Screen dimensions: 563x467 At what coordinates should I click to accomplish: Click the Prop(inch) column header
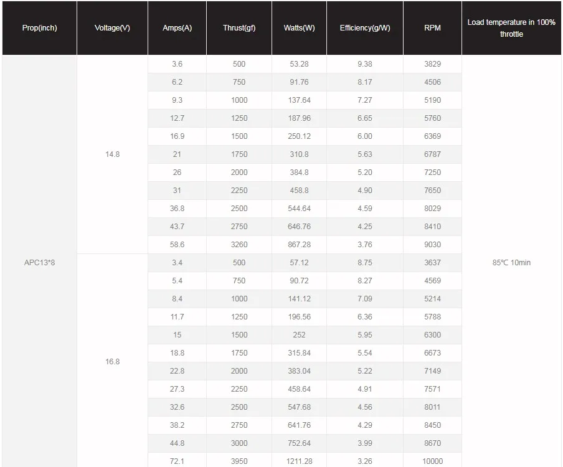pyautogui.click(x=39, y=28)
